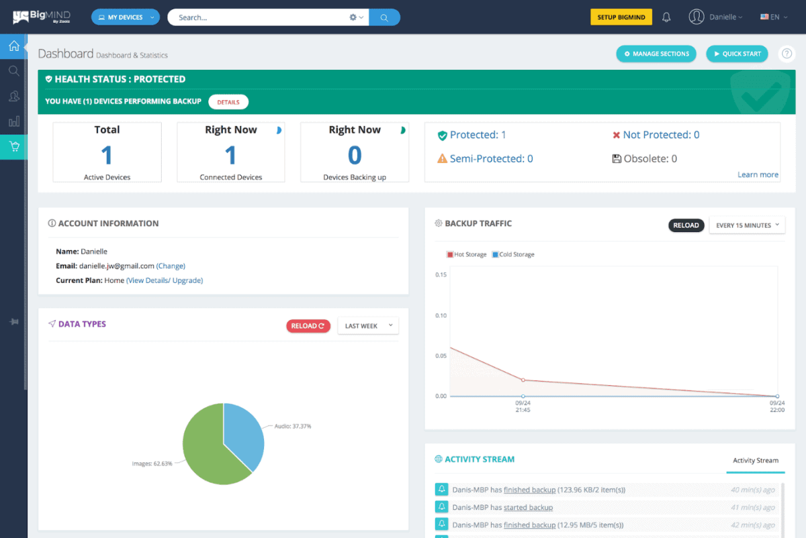806x538 pixels.
Task: Click the blue icon in Connected Devices card
Action: tap(279, 130)
